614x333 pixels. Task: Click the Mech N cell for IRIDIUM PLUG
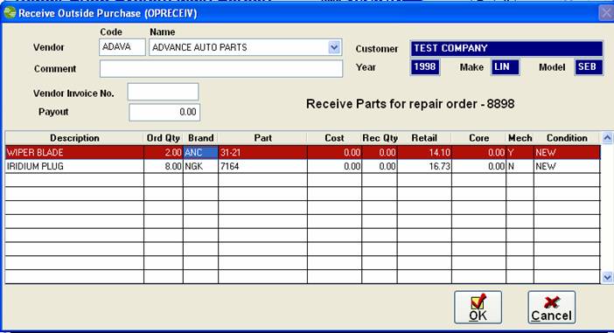[x=520, y=166]
